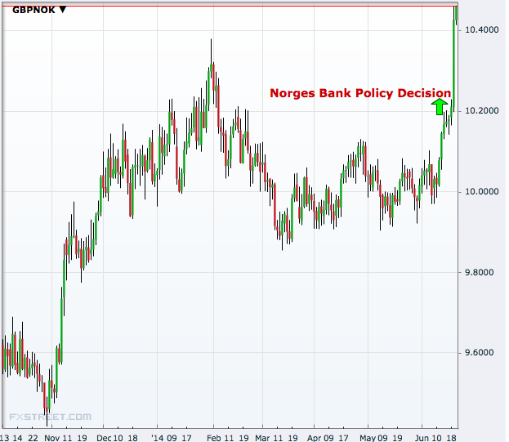Screen dimensions: 509x442
Task: Open the GBPNOK symbol dropdown arrow
Action: (63, 10)
